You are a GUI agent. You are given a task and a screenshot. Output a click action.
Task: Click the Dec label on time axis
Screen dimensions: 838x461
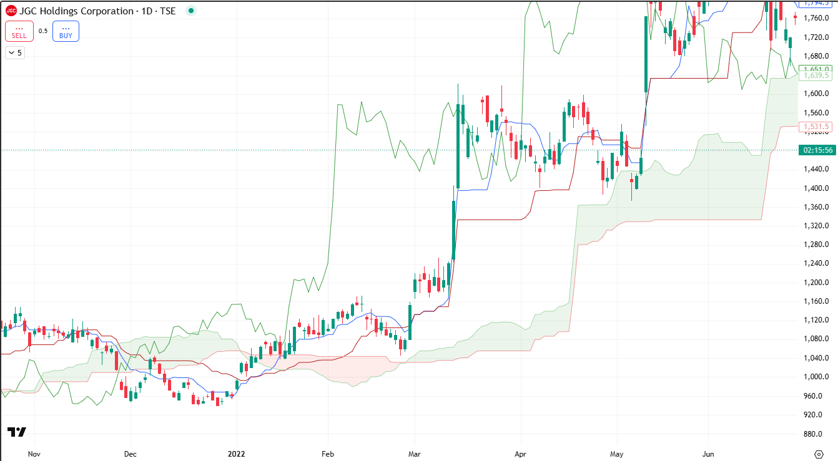pyautogui.click(x=131, y=454)
